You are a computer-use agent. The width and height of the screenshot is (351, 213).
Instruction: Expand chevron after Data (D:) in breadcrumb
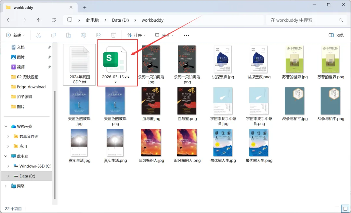click(135, 20)
